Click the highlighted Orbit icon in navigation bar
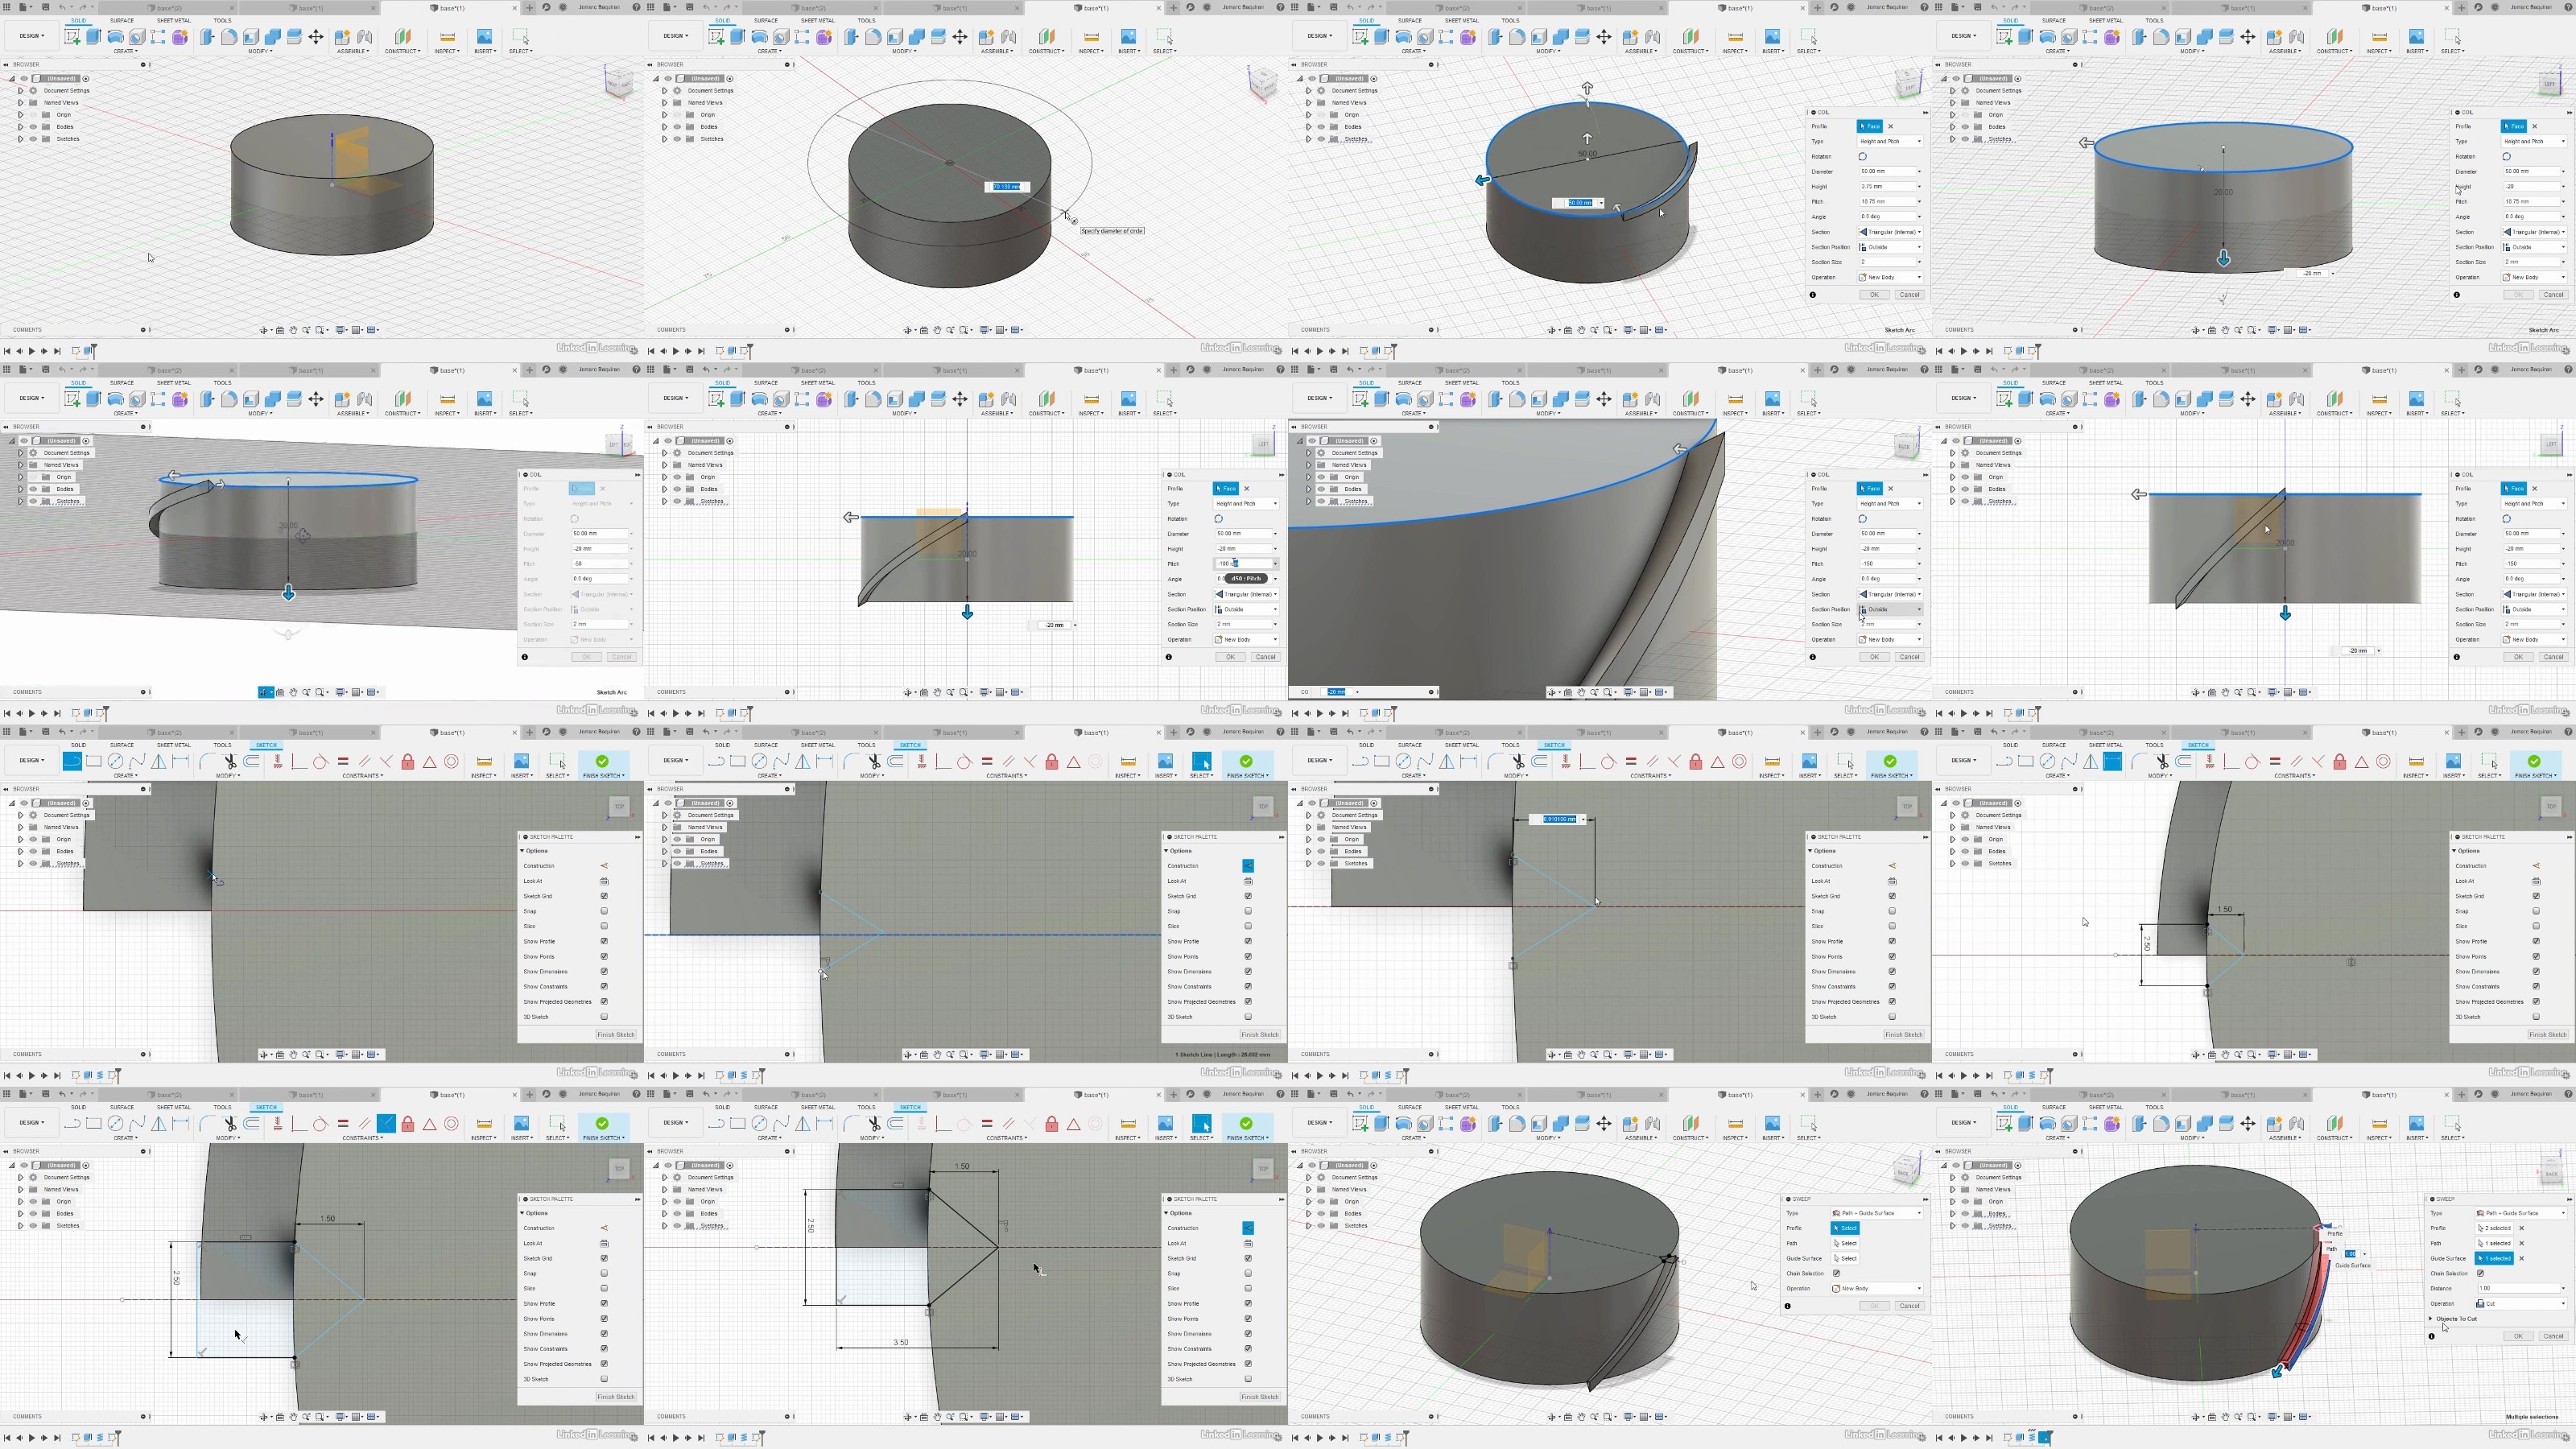The width and height of the screenshot is (2576, 1449). 266,692
